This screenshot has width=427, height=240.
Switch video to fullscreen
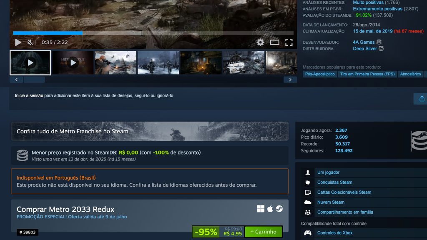click(289, 42)
